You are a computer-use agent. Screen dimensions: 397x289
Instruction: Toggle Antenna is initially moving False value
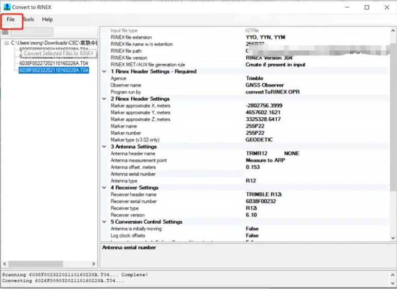coord(252,229)
